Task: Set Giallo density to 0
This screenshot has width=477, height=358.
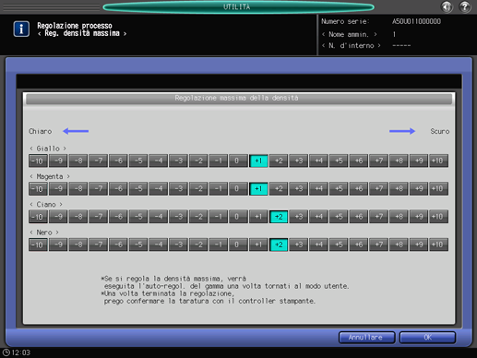Action: (238, 161)
